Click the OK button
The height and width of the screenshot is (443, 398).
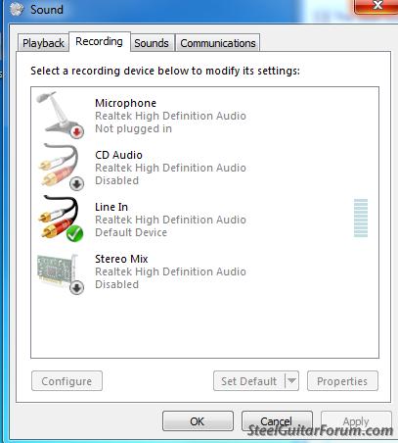pos(198,420)
